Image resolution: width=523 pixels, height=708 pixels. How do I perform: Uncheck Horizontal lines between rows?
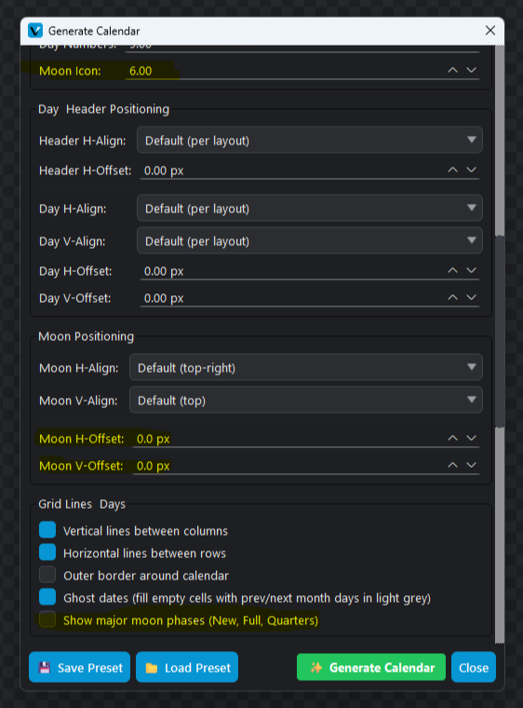pyautogui.click(x=47, y=552)
